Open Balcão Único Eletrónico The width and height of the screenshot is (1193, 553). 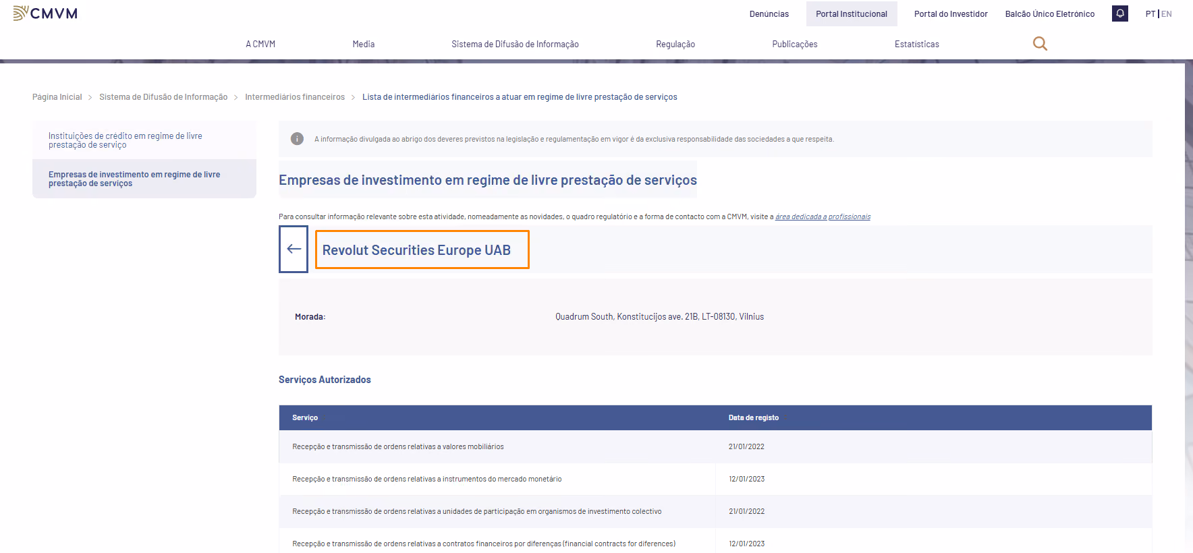(x=1050, y=14)
